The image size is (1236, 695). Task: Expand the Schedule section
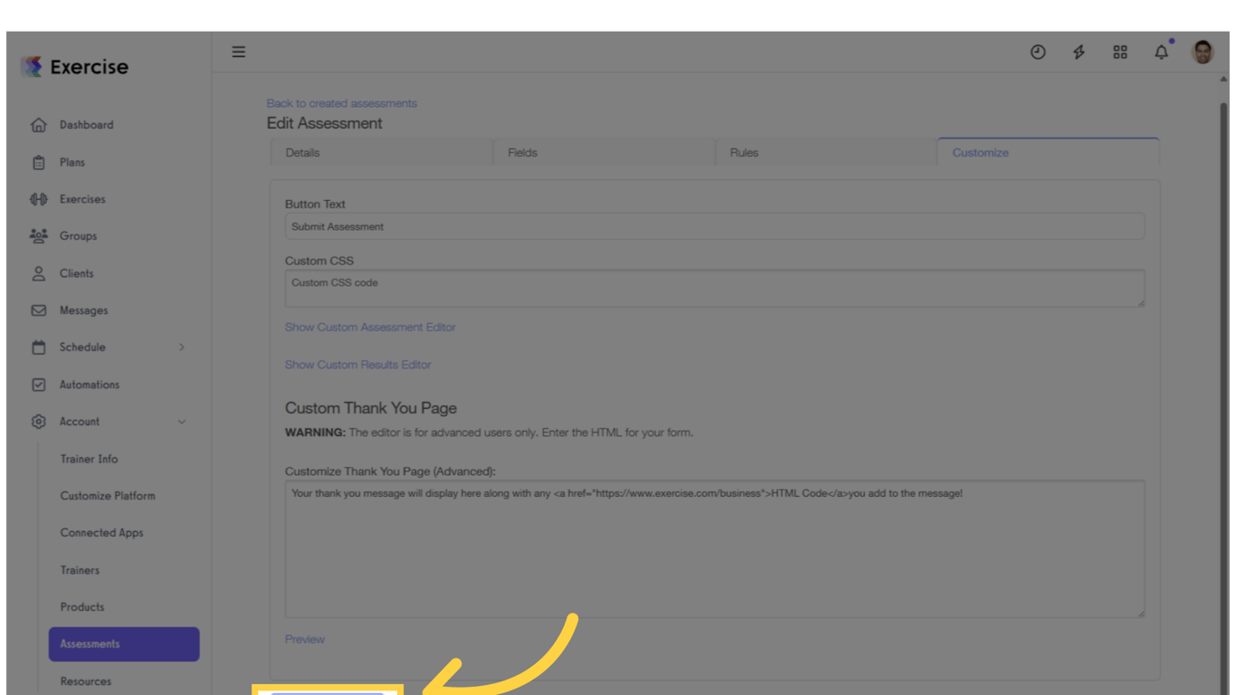click(x=82, y=347)
